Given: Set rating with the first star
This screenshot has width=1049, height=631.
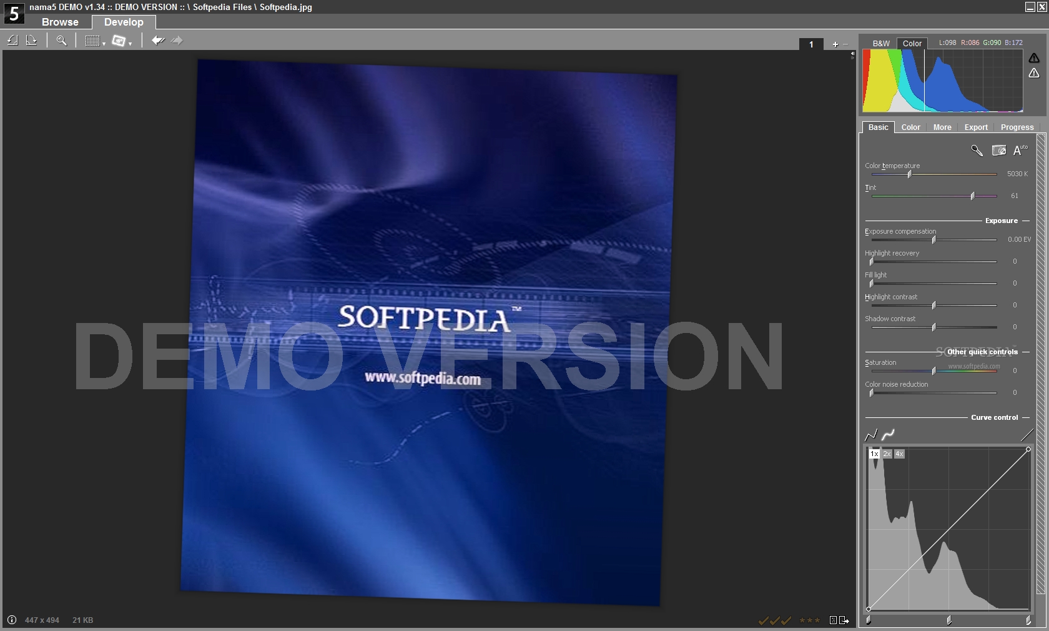Looking at the screenshot, I should [802, 620].
